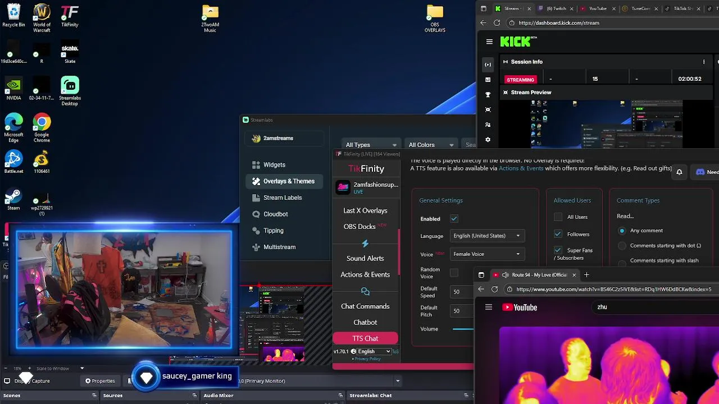Image resolution: width=719 pixels, height=404 pixels.
Task: Pop out the Audio Mixer dock panel
Action: click(x=340, y=396)
